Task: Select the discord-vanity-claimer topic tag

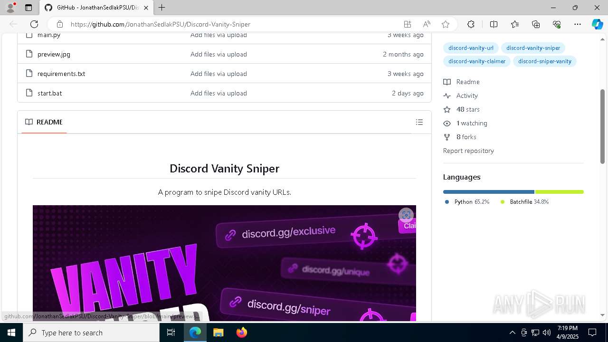Action: (477, 61)
